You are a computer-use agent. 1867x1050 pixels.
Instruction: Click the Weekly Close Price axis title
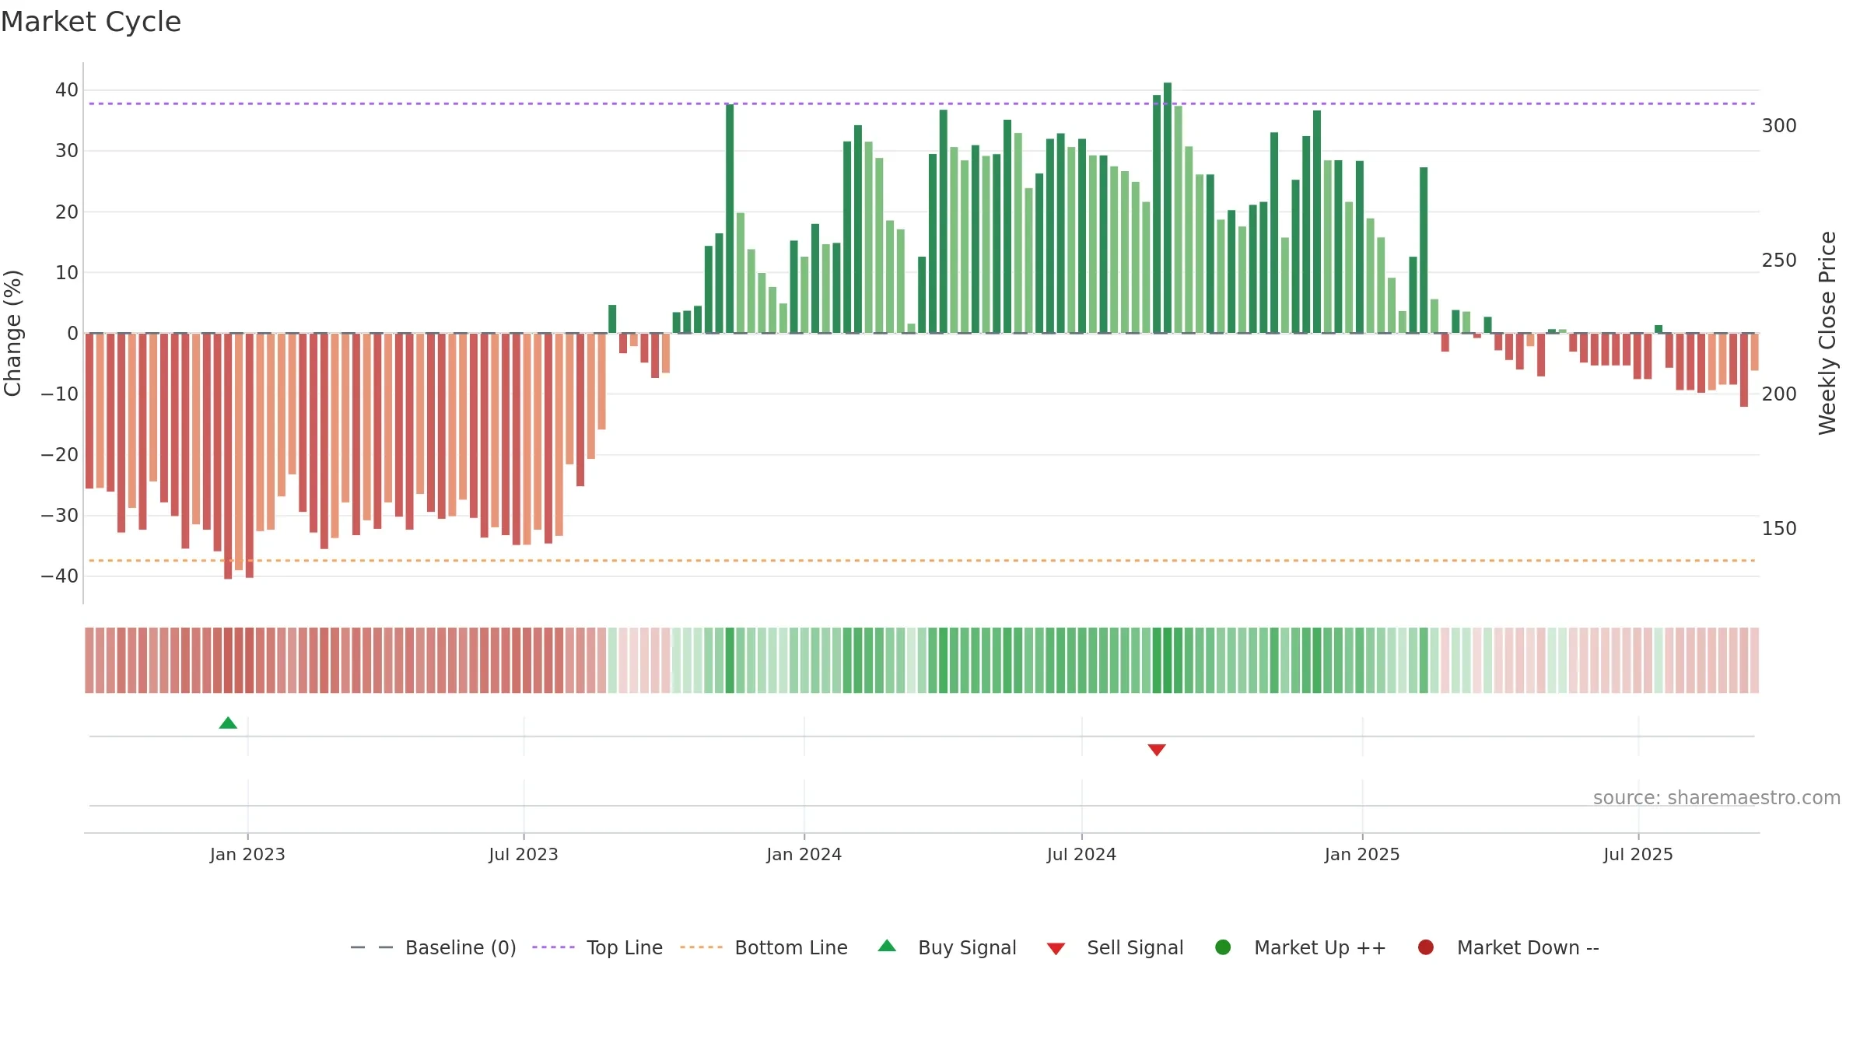[x=1827, y=333]
